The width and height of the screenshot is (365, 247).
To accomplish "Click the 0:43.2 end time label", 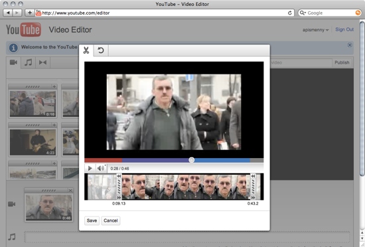I will [x=253, y=203].
